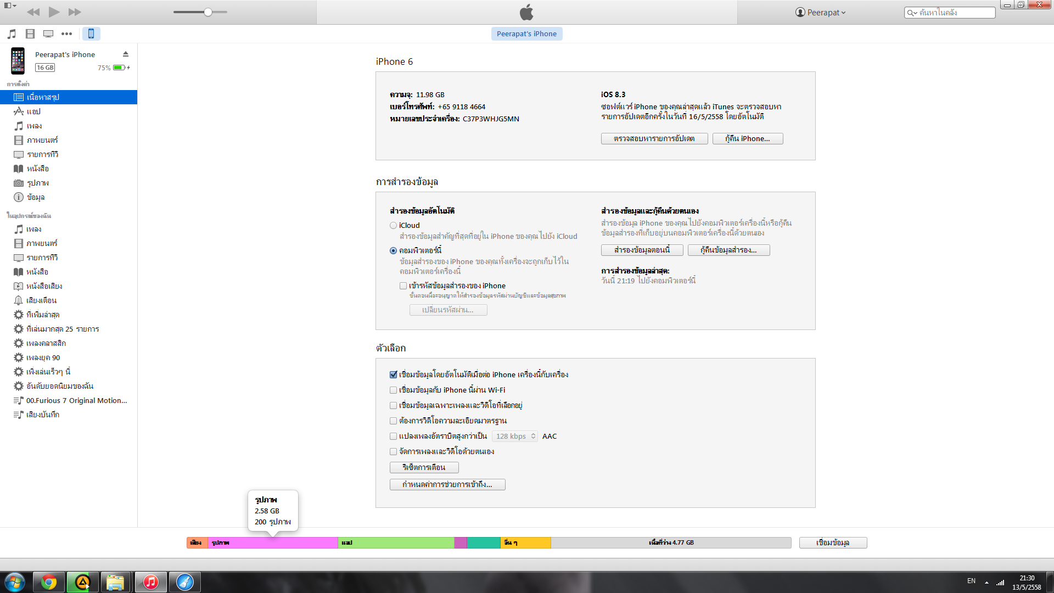Viewport: 1054px width, 593px height.
Task: Open Chrome from the taskbar
Action: point(49,582)
